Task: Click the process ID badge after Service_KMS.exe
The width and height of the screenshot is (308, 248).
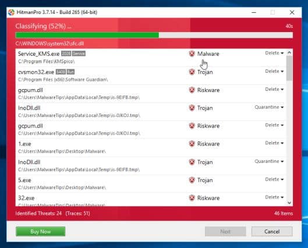Action: coord(66,54)
